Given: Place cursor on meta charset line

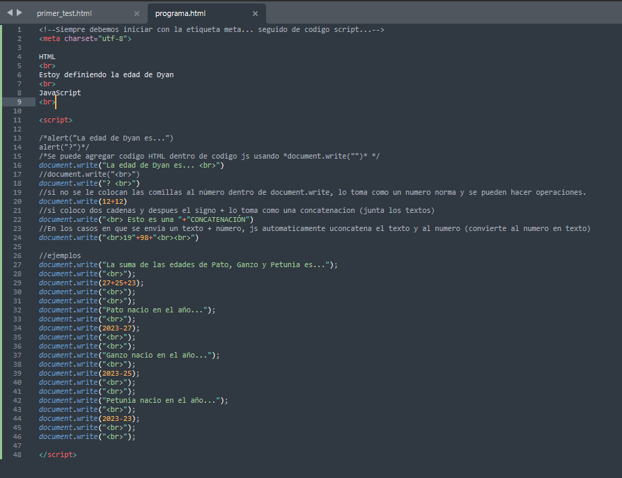Looking at the screenshot, I should coord(85,39).
